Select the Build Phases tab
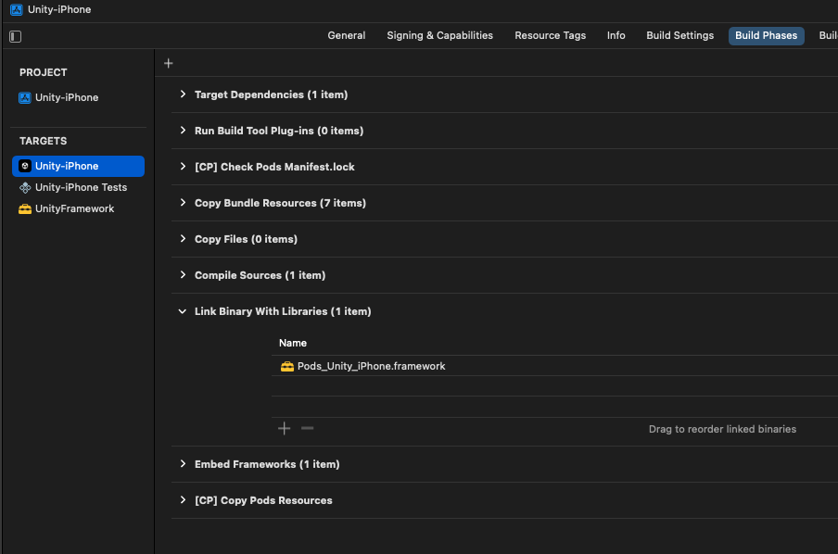838x554 pixels. click(766, 36)
